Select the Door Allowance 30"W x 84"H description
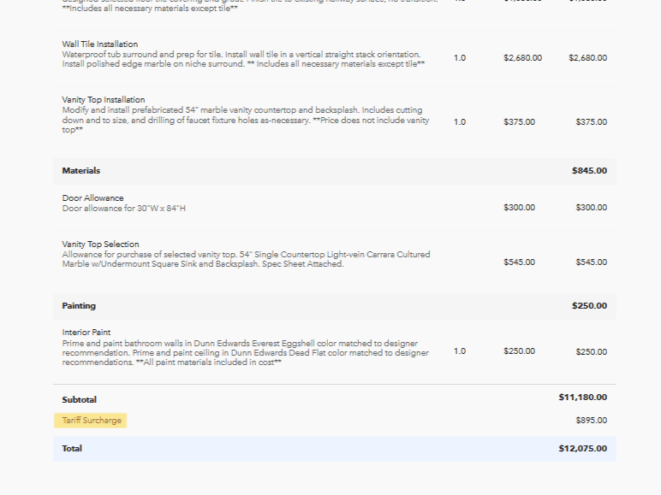661x495 pixels. pyautogui.click(x=123, y=209)
